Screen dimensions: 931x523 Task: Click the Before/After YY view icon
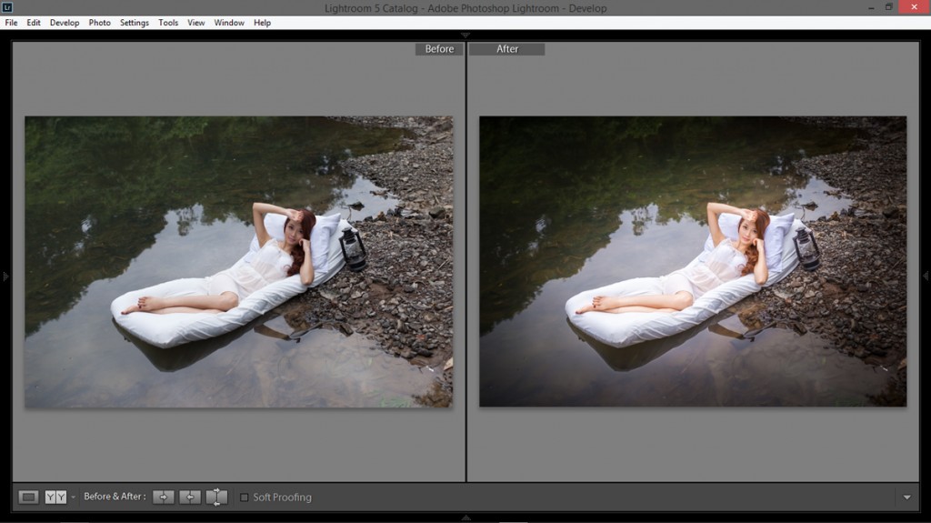[55, 497]
